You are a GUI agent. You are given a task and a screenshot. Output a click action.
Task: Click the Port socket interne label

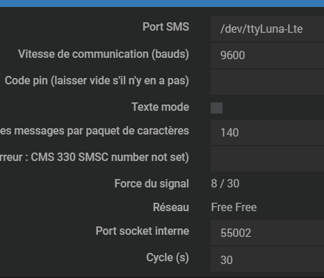[x=143, y=231]
